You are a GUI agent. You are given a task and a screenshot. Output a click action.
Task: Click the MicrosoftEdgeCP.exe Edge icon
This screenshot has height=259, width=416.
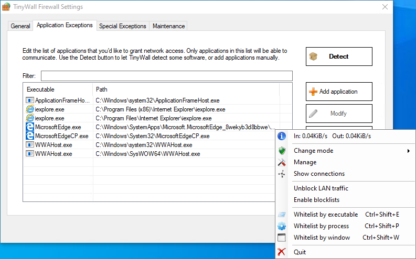[30, 136]
